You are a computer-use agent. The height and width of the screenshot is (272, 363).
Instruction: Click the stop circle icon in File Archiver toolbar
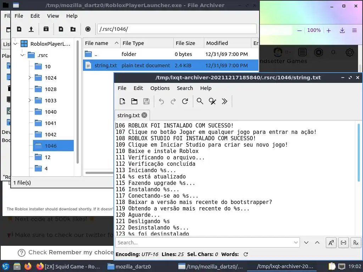coord(88,29)
